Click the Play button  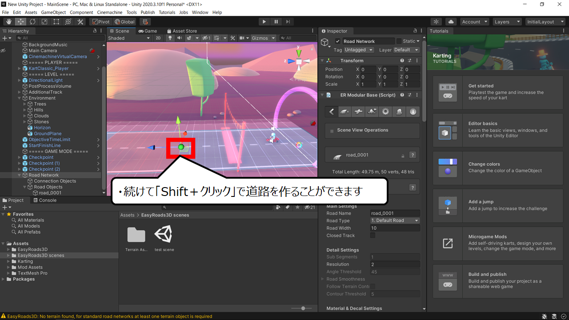[x=264, y=21]
